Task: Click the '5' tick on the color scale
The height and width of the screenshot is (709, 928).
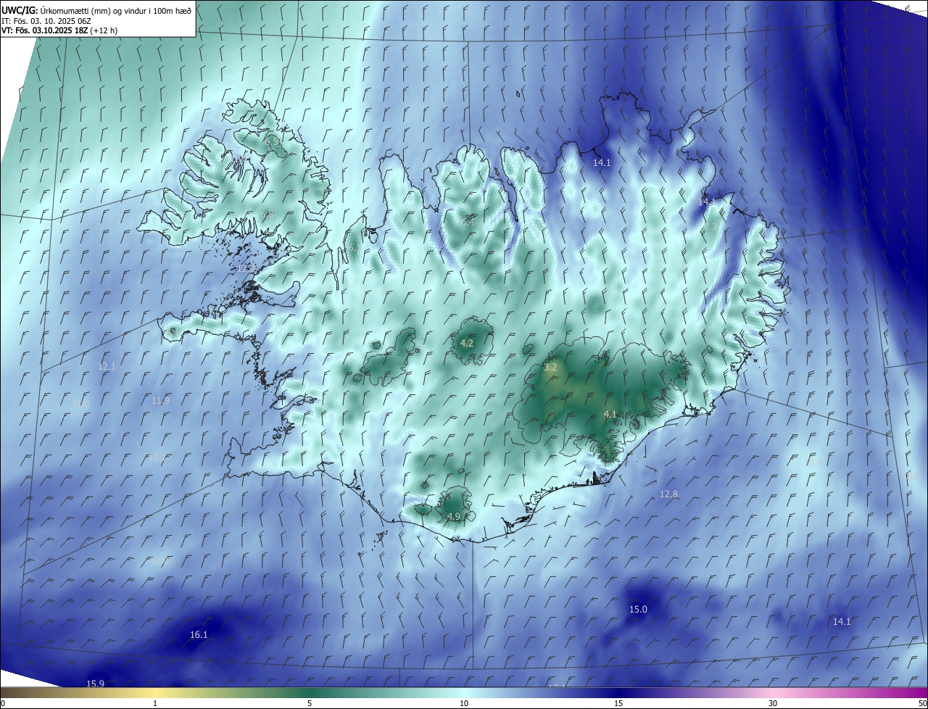Action: (x=310, y=703)
